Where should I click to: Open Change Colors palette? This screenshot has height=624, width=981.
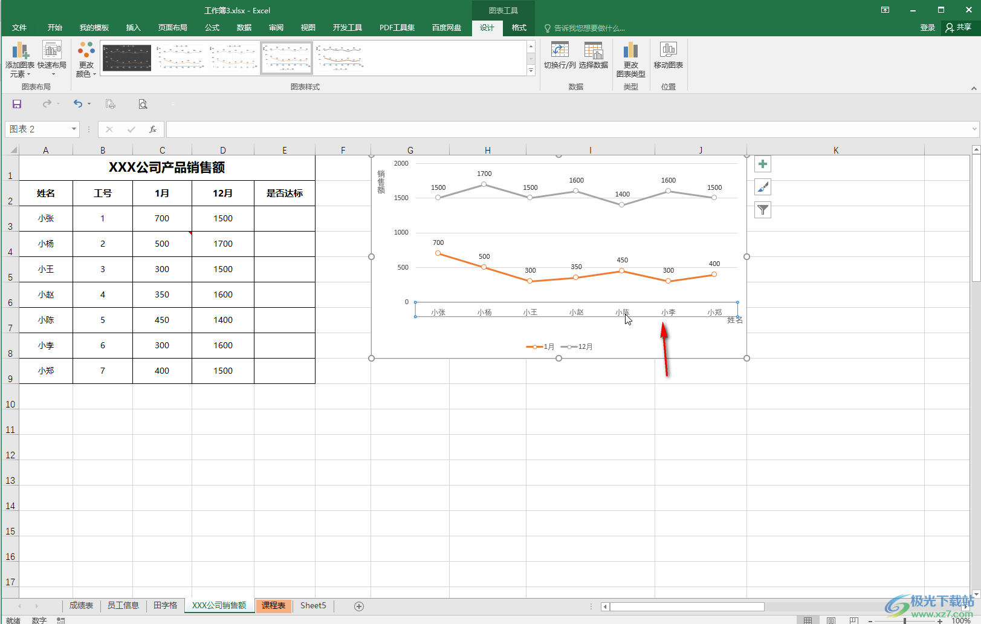[86, 59]
